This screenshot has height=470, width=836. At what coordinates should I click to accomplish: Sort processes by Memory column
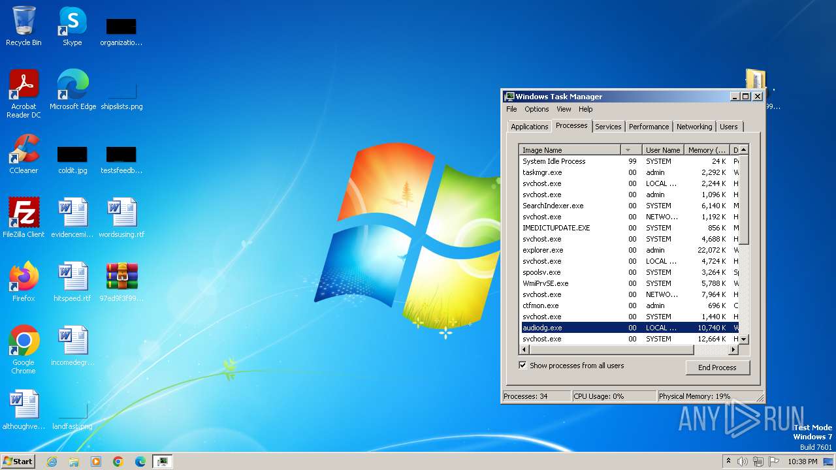707,150
